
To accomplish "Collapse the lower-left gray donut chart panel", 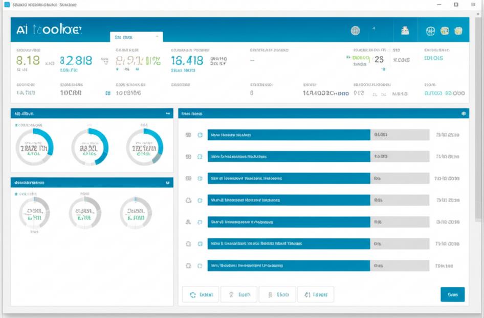I will 167,182.
